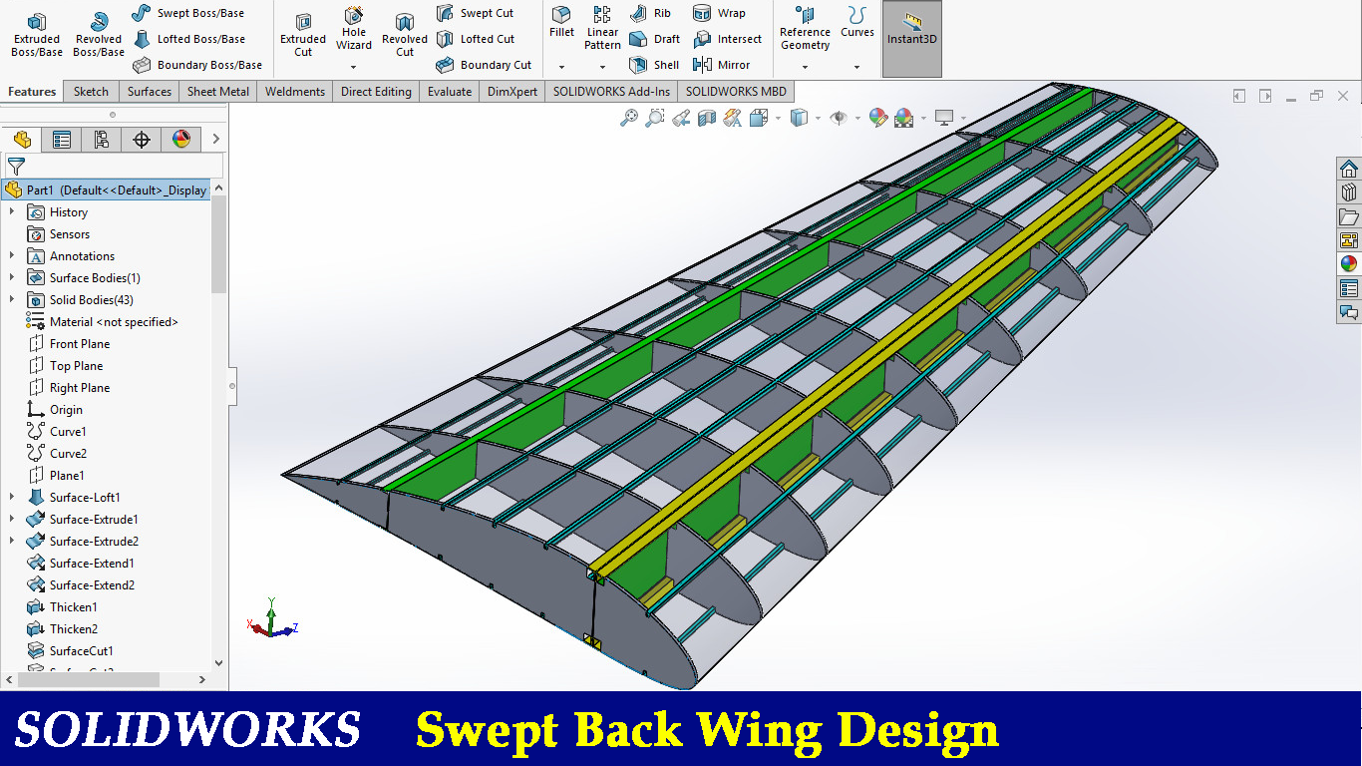Click the Zoom to Area icon
The width and height of the screenshot is (1362, 766).
655,118
